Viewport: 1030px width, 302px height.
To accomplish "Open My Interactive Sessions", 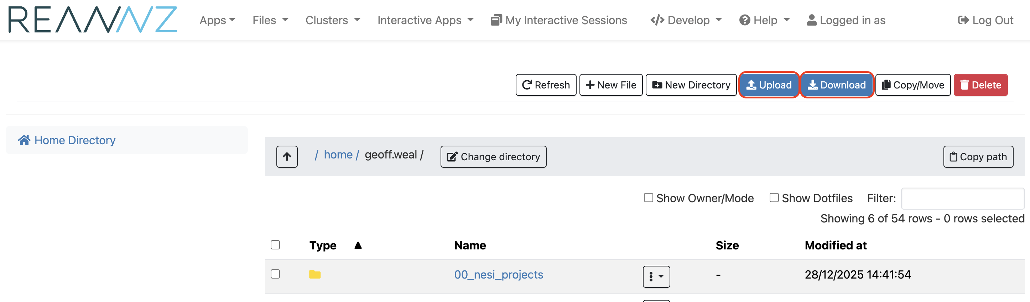I will pyautogui.click(x=558, y=20).
